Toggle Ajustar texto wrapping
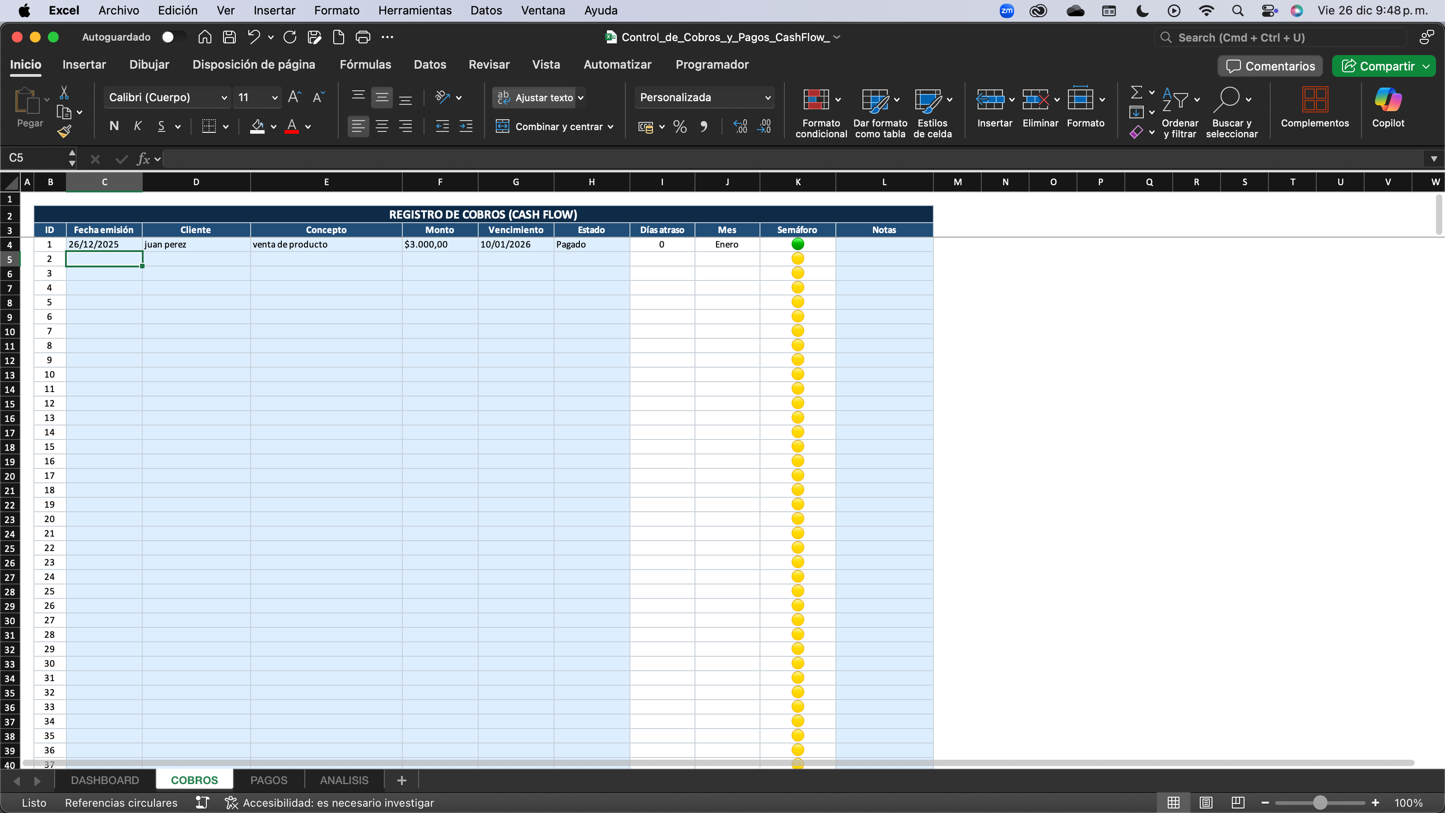1445x813 pixels. (537, 98)
